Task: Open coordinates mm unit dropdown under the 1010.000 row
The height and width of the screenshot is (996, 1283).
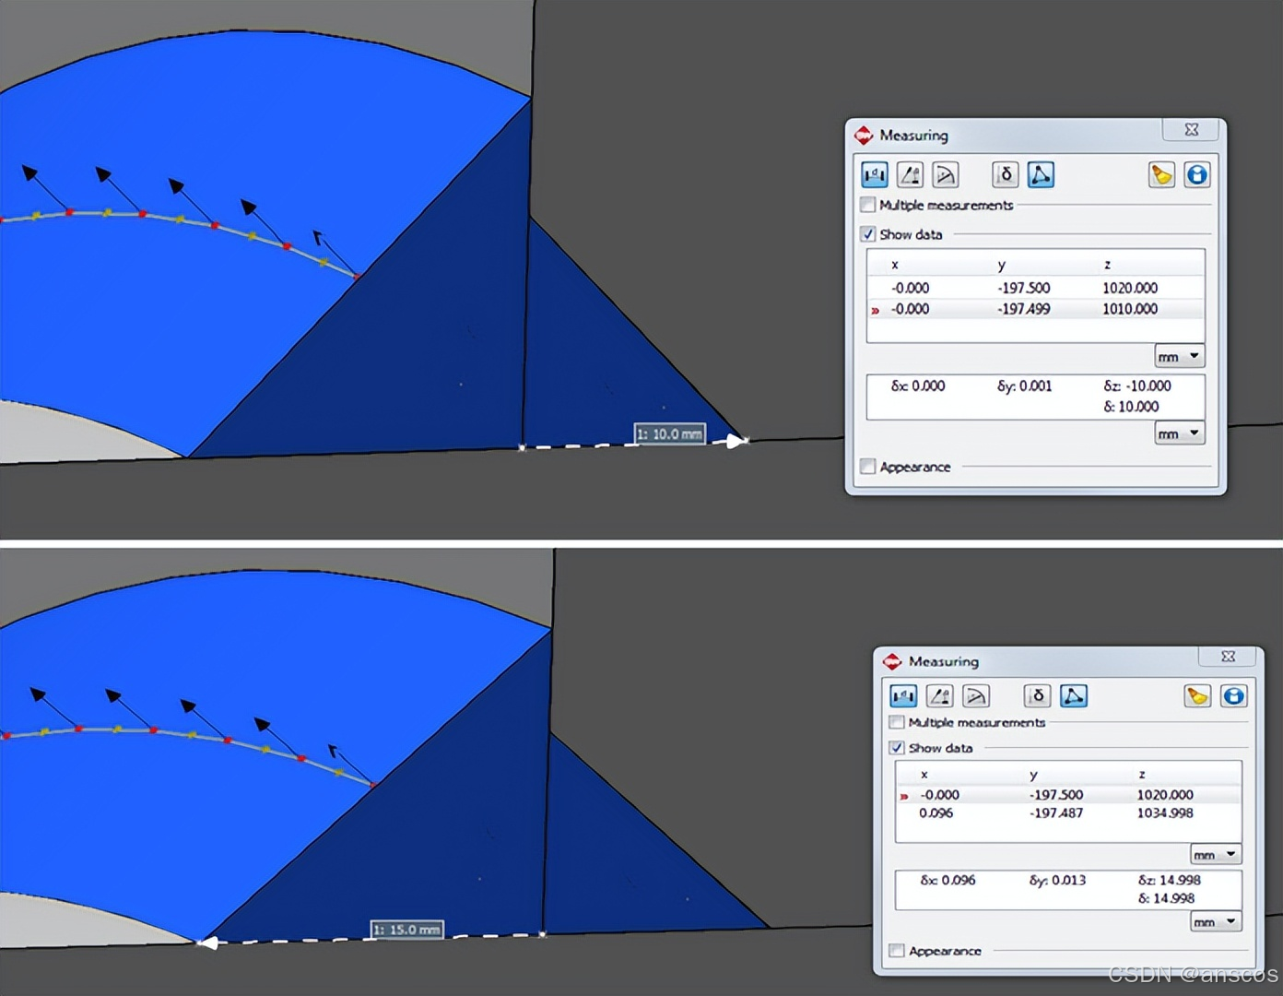Action: 1180,356
